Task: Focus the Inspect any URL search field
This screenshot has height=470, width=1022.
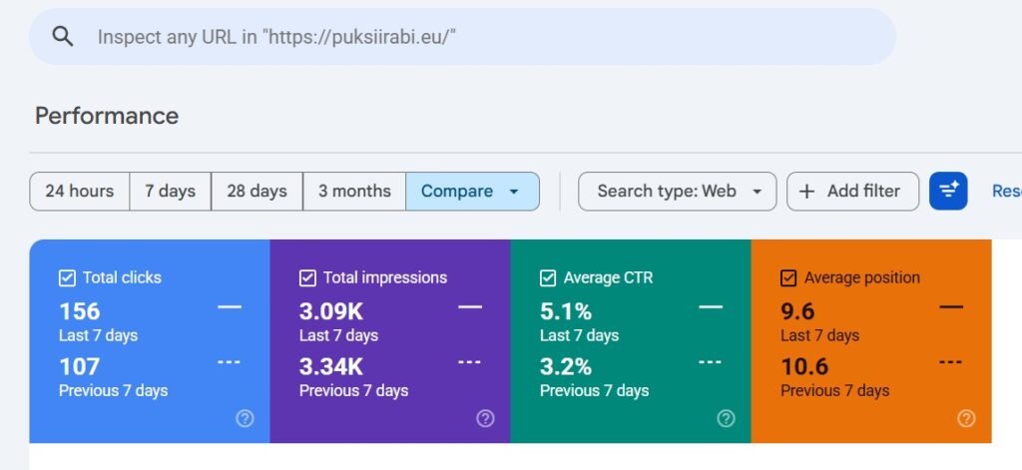Action: point(462,37)
